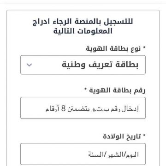Click the للتسجيل بالمنصة heading line
The height and width of the screenshot is (166, 166).
click(x=83, y=22)
